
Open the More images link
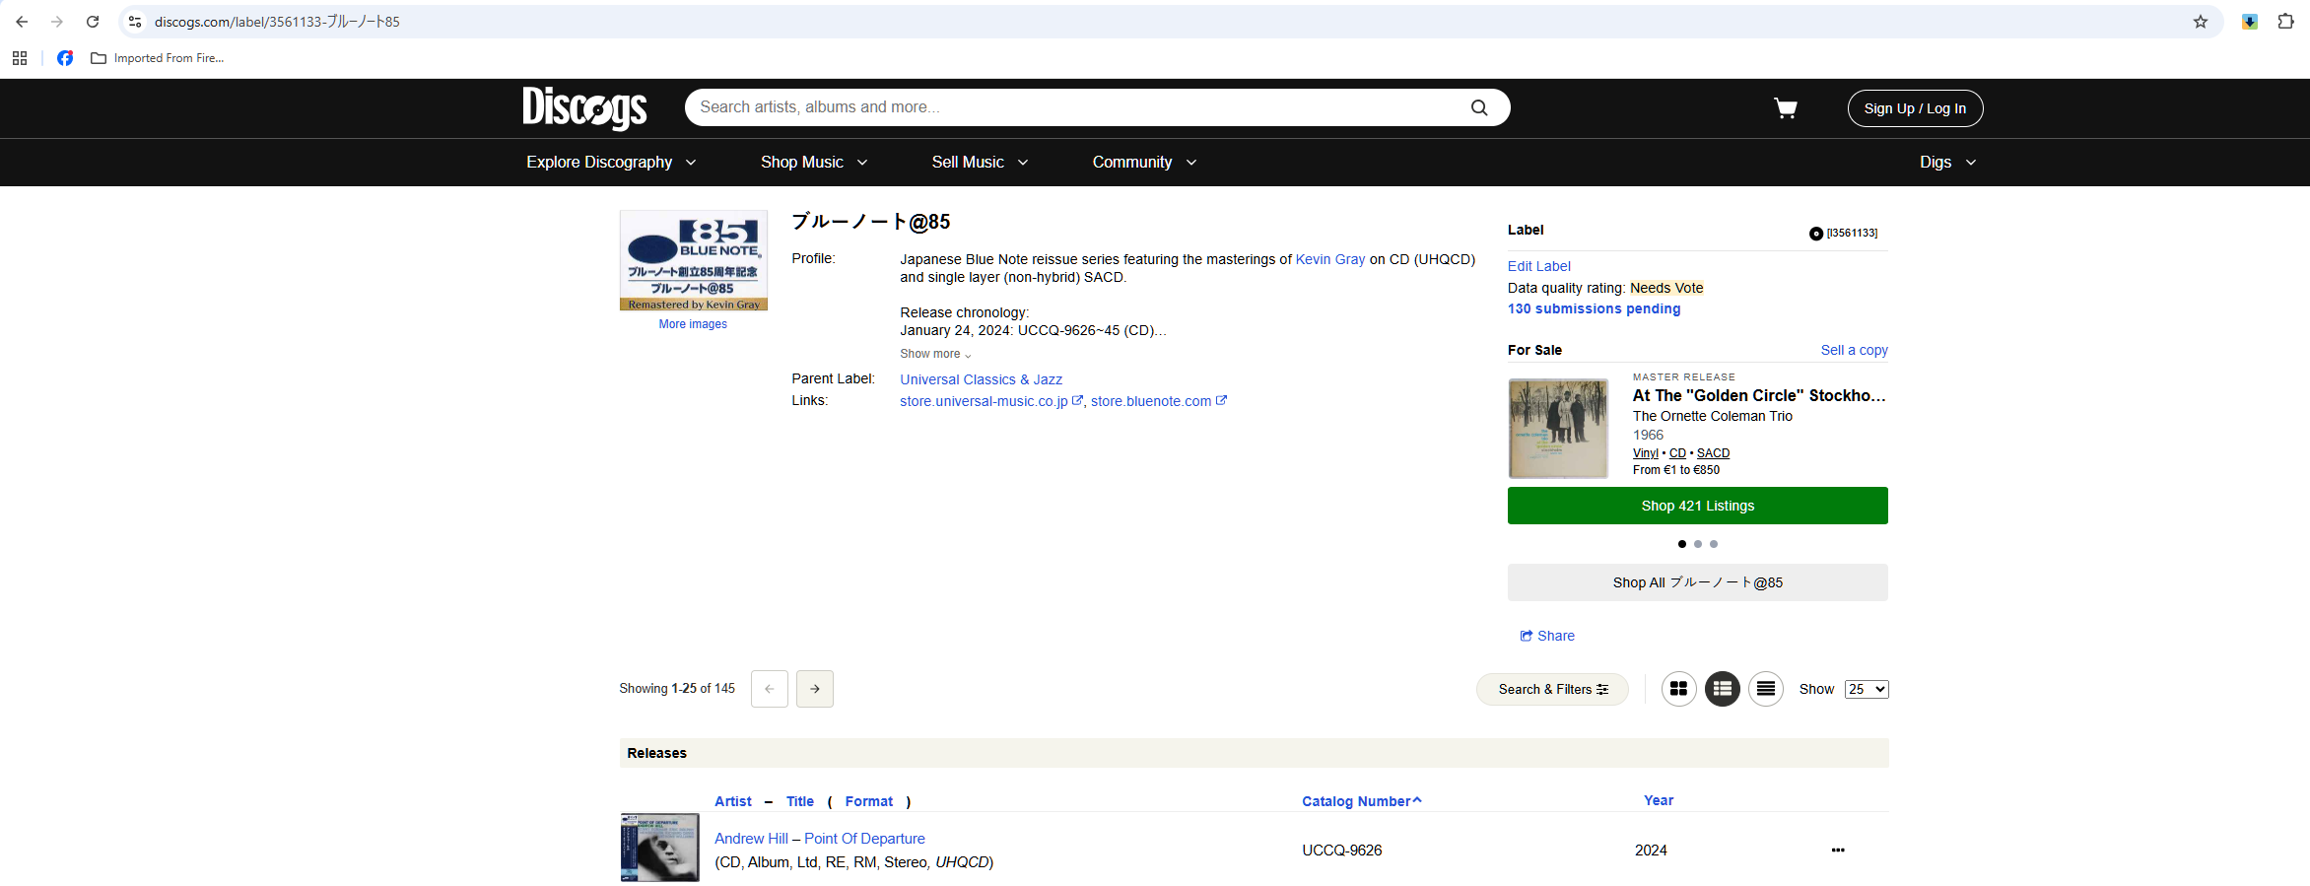(693, 324)
